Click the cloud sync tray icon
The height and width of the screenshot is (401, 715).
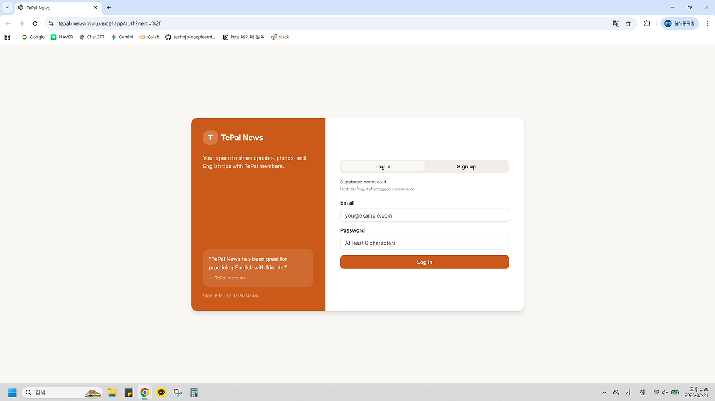click(616, 393)
